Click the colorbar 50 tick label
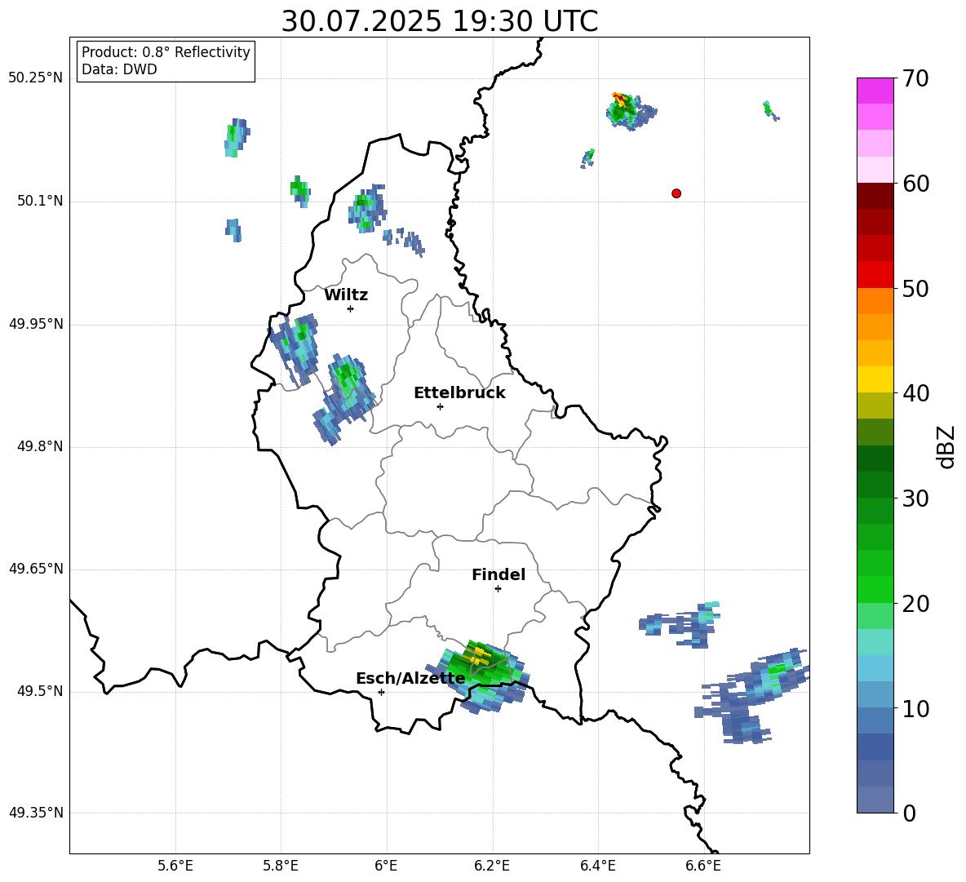 915,288
